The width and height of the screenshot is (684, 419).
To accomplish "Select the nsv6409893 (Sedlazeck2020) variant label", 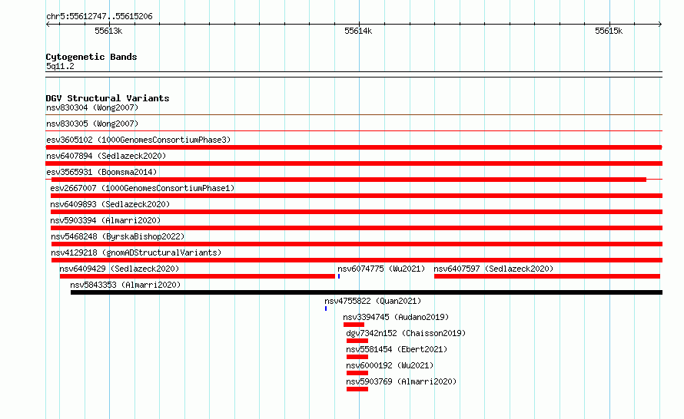I will coord(110,204).
